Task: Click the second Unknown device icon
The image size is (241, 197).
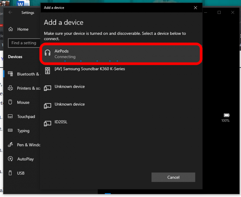Action: tap(48, 106)
